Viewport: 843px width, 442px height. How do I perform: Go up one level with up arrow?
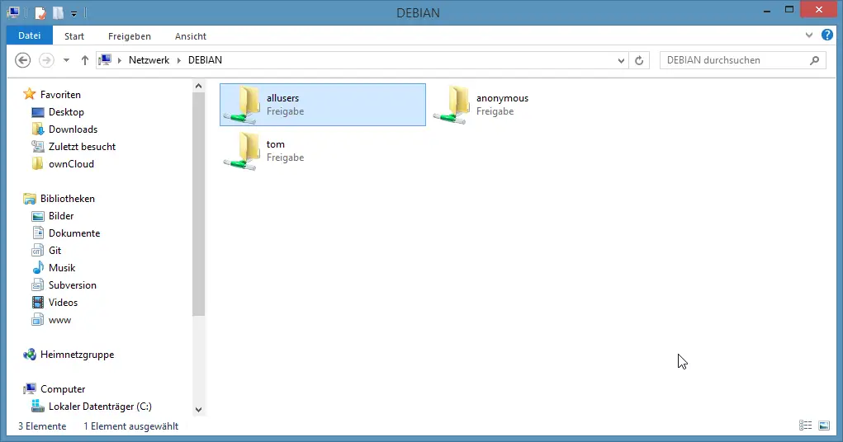84,60
